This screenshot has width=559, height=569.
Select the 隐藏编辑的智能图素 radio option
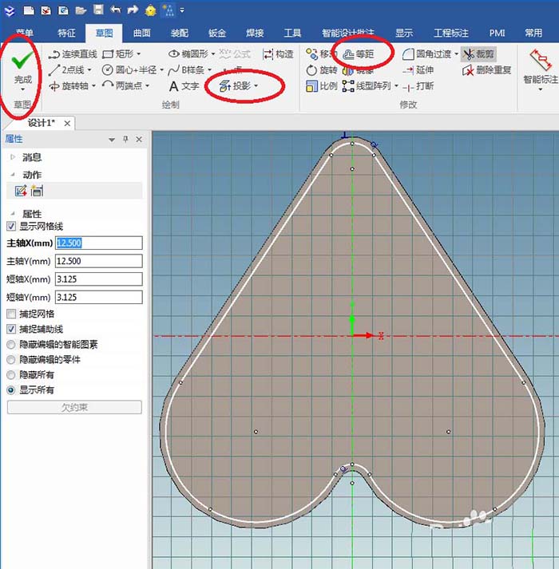pos(11,345)
